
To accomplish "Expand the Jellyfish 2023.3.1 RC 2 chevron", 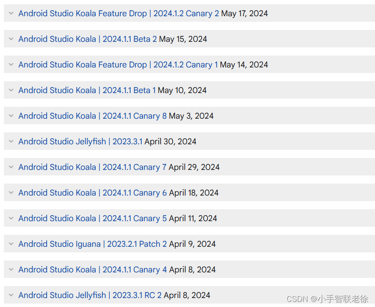I will click(11, 295).
